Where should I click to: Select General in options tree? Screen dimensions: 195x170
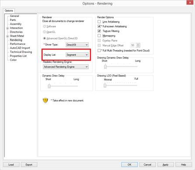[x=14, y=16]
